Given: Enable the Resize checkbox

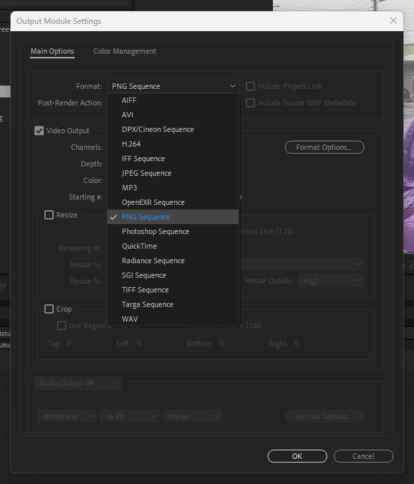Looking at the screenshot, I should pyautogui.click(x=49, y=215).
